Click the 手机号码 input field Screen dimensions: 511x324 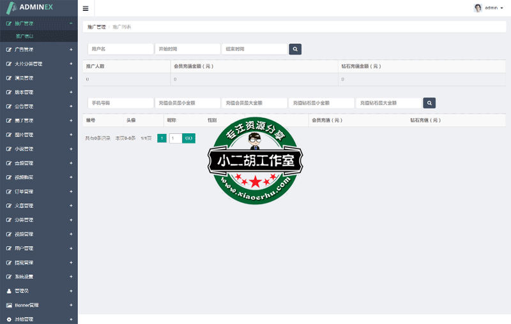tap(120, 103)
